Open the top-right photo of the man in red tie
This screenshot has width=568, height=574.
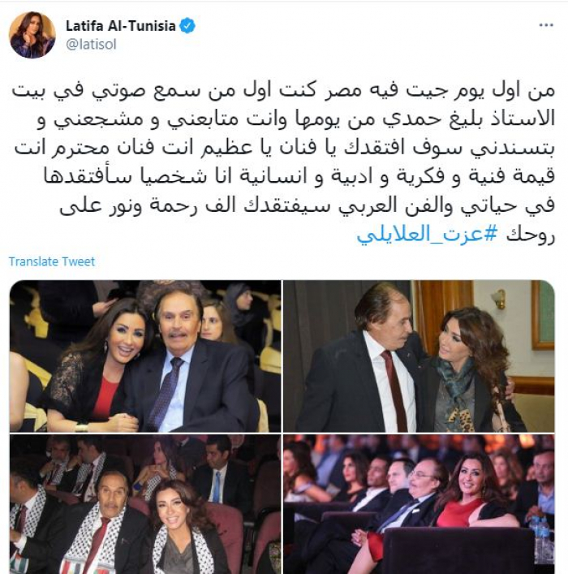[x=419, y=356]
